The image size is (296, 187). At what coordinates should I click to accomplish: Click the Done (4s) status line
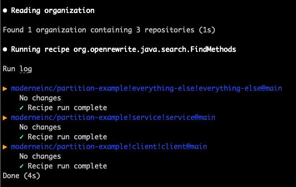click(21, 176)
